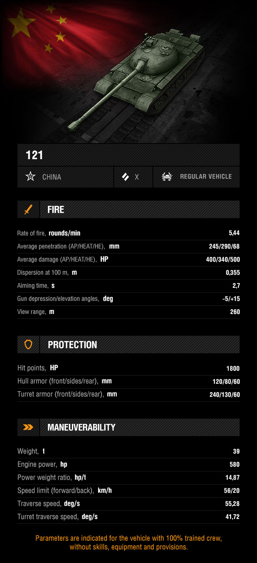Screen dimensions: 257x563
Task: Click the star nation icon next to CHINA
Action: click(30, 177)
